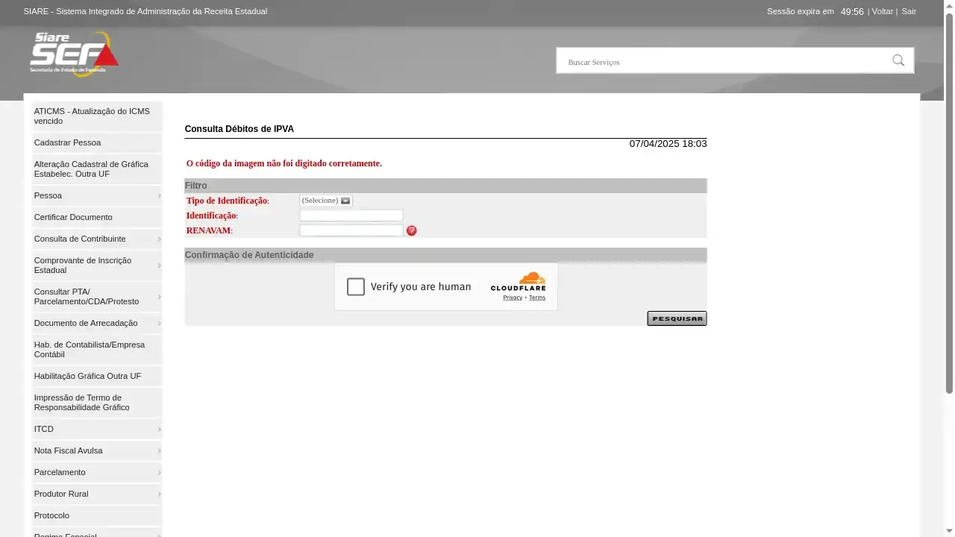Click the search magnifier icon
This screenshot has height=537, width=955.
pos(898,60)
